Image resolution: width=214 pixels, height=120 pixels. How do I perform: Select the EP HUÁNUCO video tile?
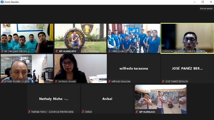click(x=161, y=99)
